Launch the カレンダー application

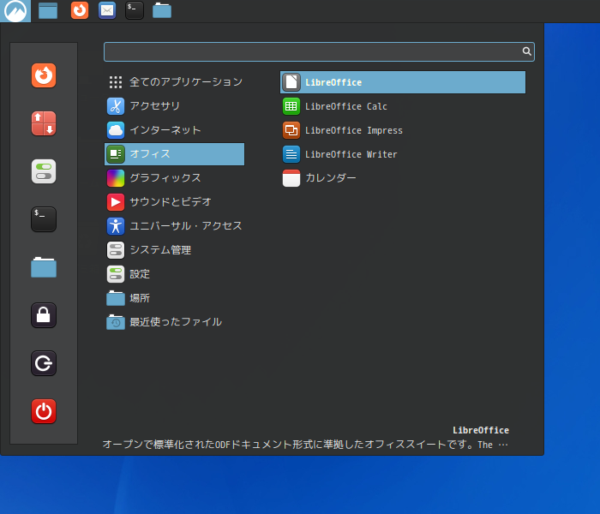(403, 178)
